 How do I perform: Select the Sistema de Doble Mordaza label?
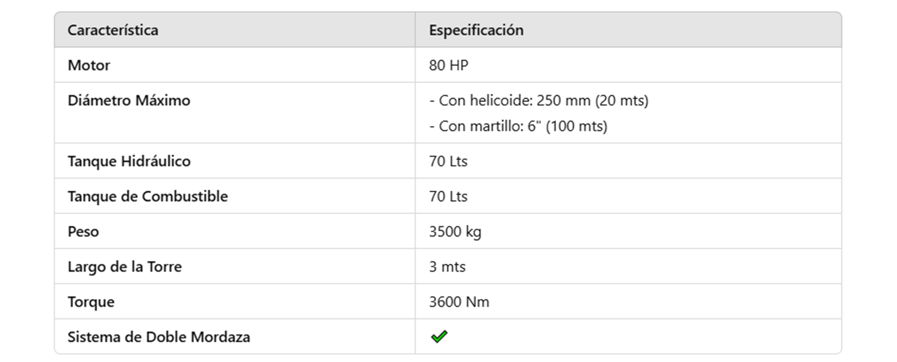(x=159, y=337)
